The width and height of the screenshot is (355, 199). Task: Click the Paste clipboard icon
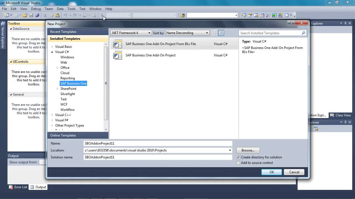click(57, 15)
